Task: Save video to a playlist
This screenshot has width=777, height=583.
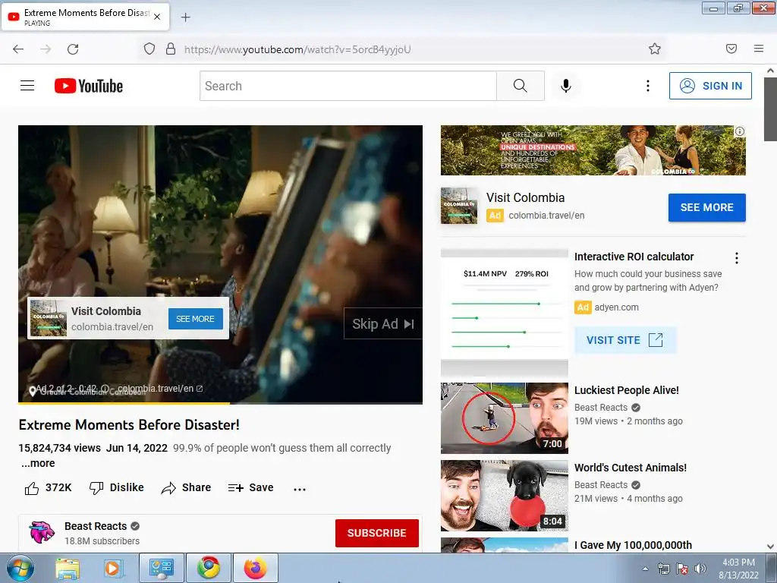Action: (x=250, y=488)
